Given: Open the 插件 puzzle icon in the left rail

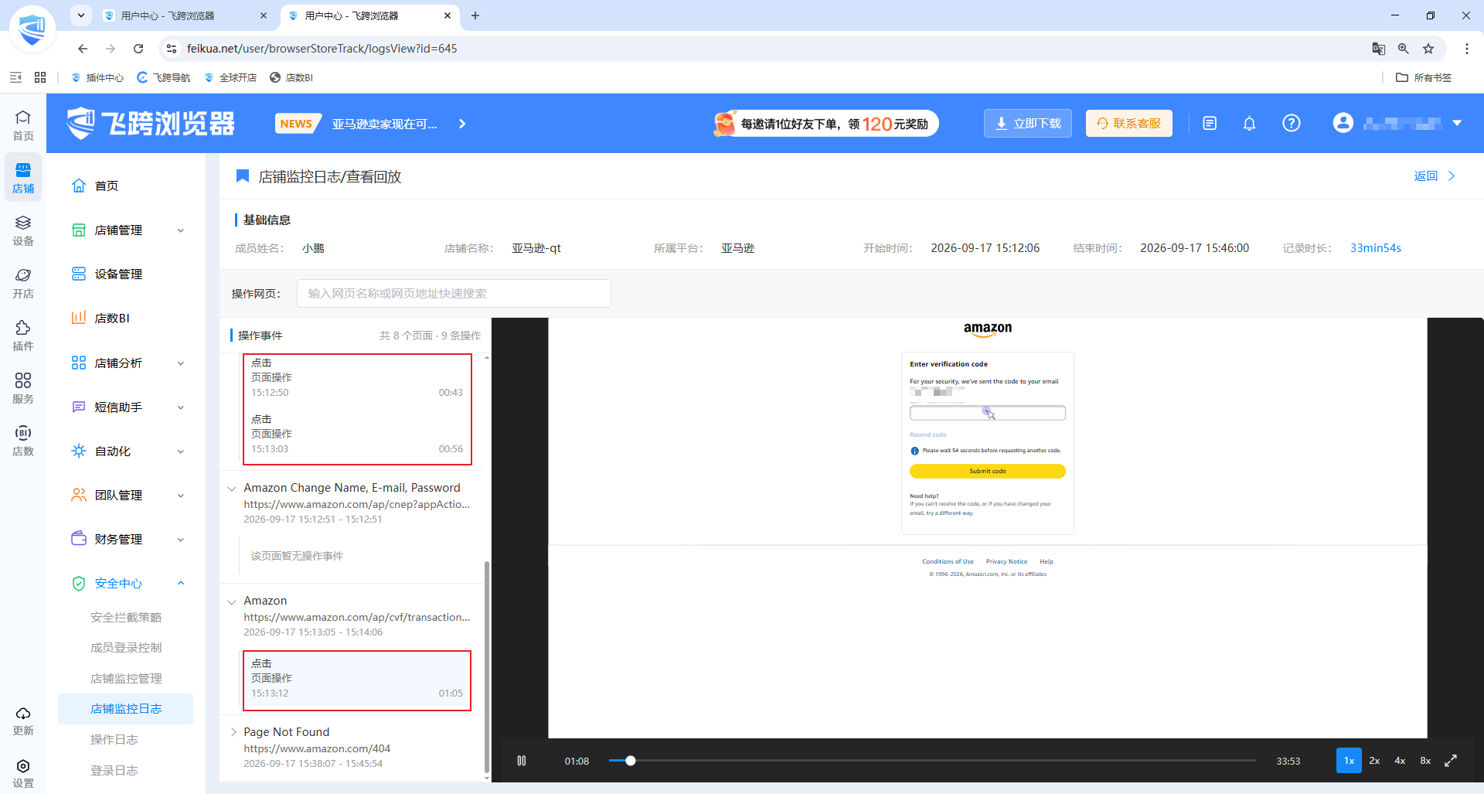Looking at the screenshot, I should point(23,336).
